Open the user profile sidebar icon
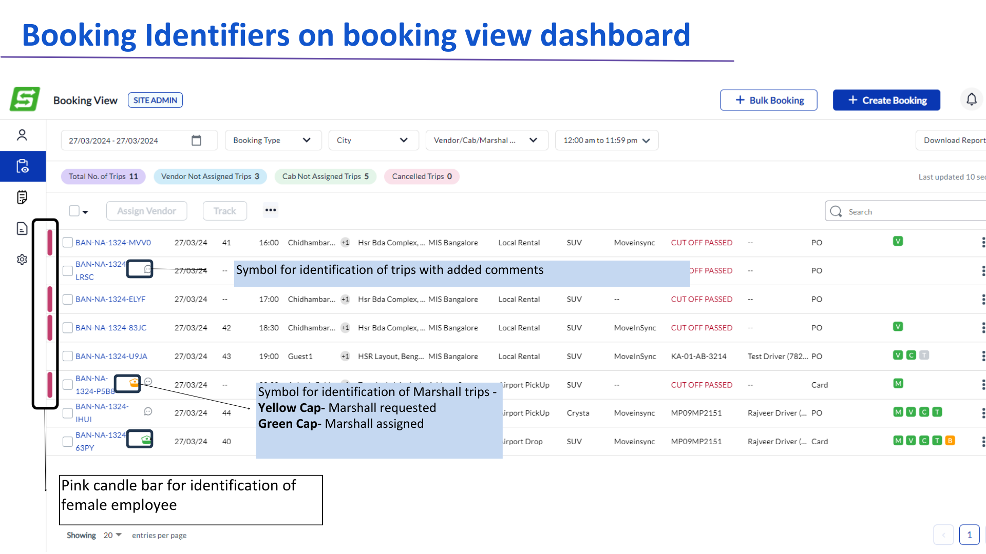Screen dimensions: 986x554 (22, 135)
